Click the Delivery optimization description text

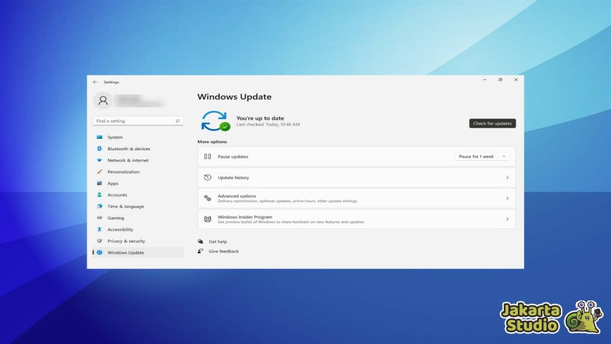pos(287,201)
